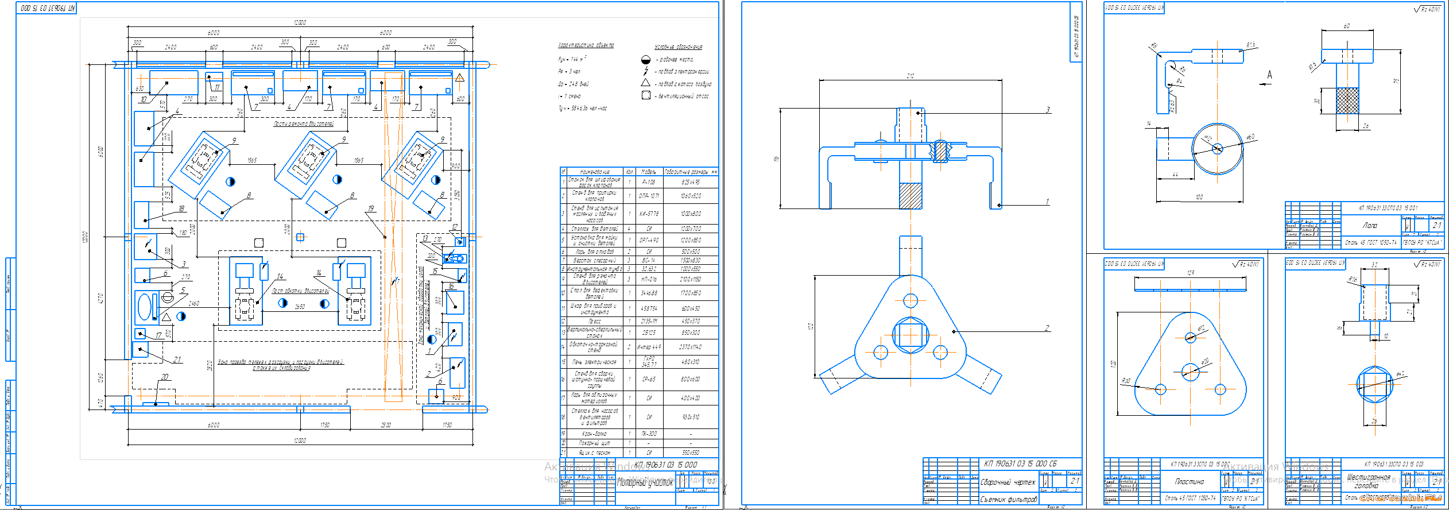Click the 'Наименование' equipment table header
The width and height of the screenshot is (1449, 510).
coord(594,172)
